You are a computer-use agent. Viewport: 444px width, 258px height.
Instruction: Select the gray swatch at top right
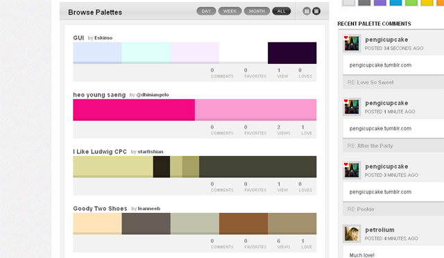pos(364,3)
